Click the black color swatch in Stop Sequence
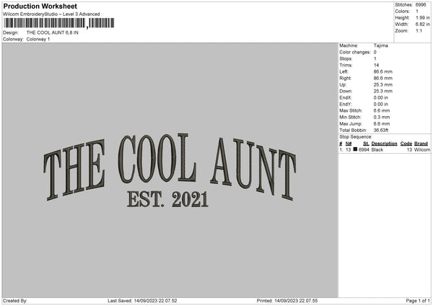 coord(357,149)
